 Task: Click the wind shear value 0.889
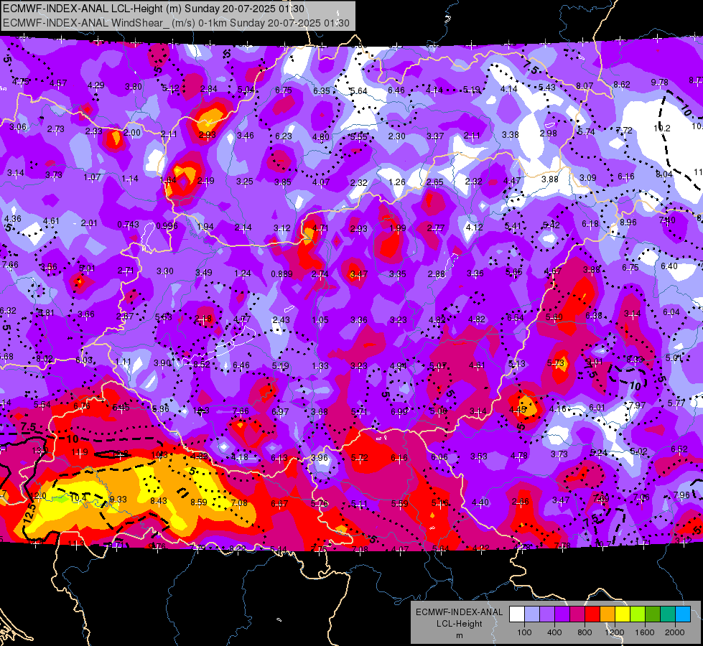coord(282,274)
